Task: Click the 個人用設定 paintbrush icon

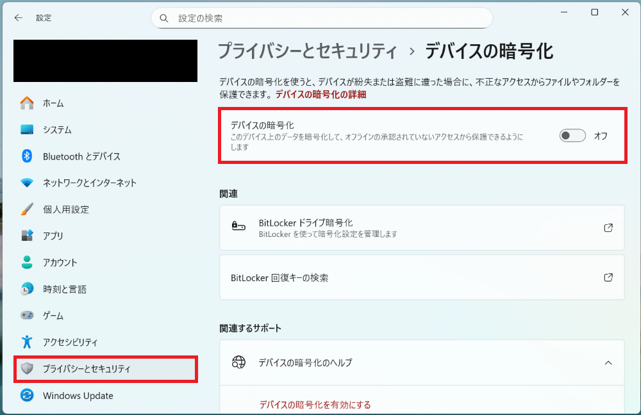Action: coord(27,209)
